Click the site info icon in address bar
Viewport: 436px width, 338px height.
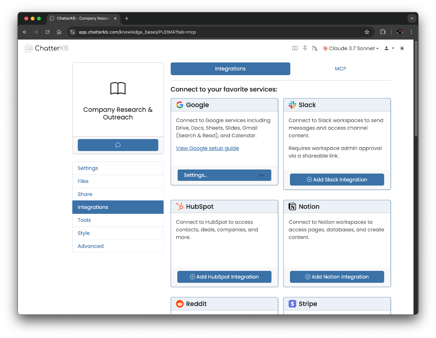point(73,32)
